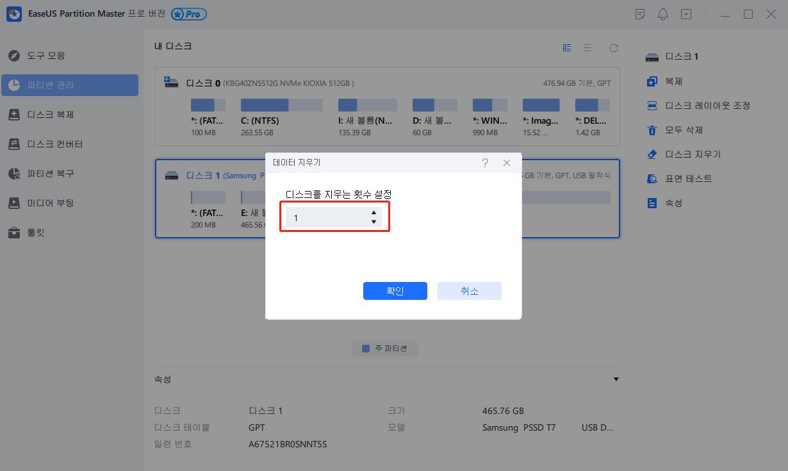Choose 디스크 지우기 eraser action

pos(652,154)
